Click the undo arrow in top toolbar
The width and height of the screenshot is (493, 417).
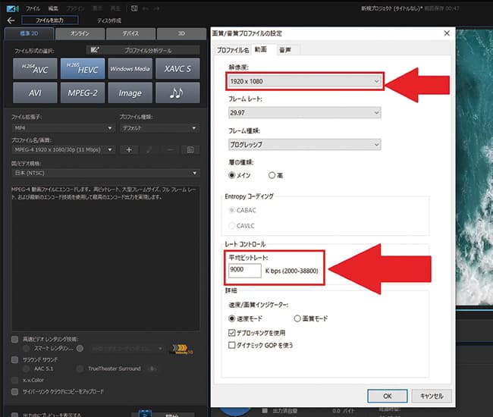pos(146,8)
